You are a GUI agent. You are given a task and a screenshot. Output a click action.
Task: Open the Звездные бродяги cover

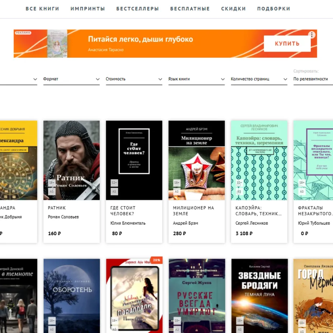pyautogui.click(x=259, y=296)
